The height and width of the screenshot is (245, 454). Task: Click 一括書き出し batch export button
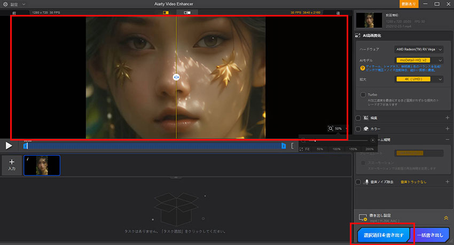tap(430, 235)
